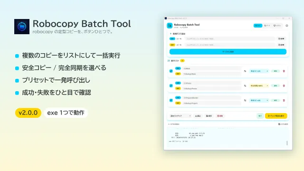Delete the C:\Photos task row
The width and height of the screenshot is (304, 171).
tap(284, 85)
